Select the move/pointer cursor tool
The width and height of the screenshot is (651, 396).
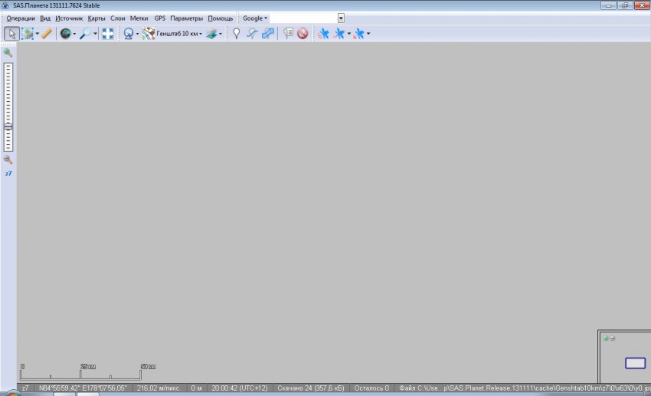point(11,34)
